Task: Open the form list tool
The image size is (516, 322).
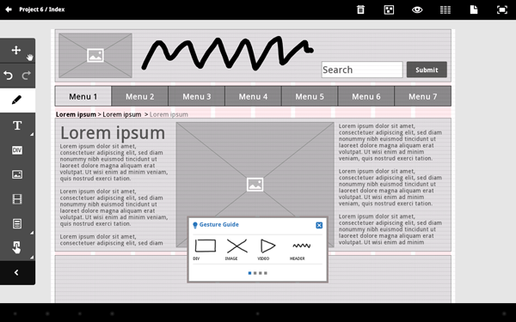Action: 17,224
